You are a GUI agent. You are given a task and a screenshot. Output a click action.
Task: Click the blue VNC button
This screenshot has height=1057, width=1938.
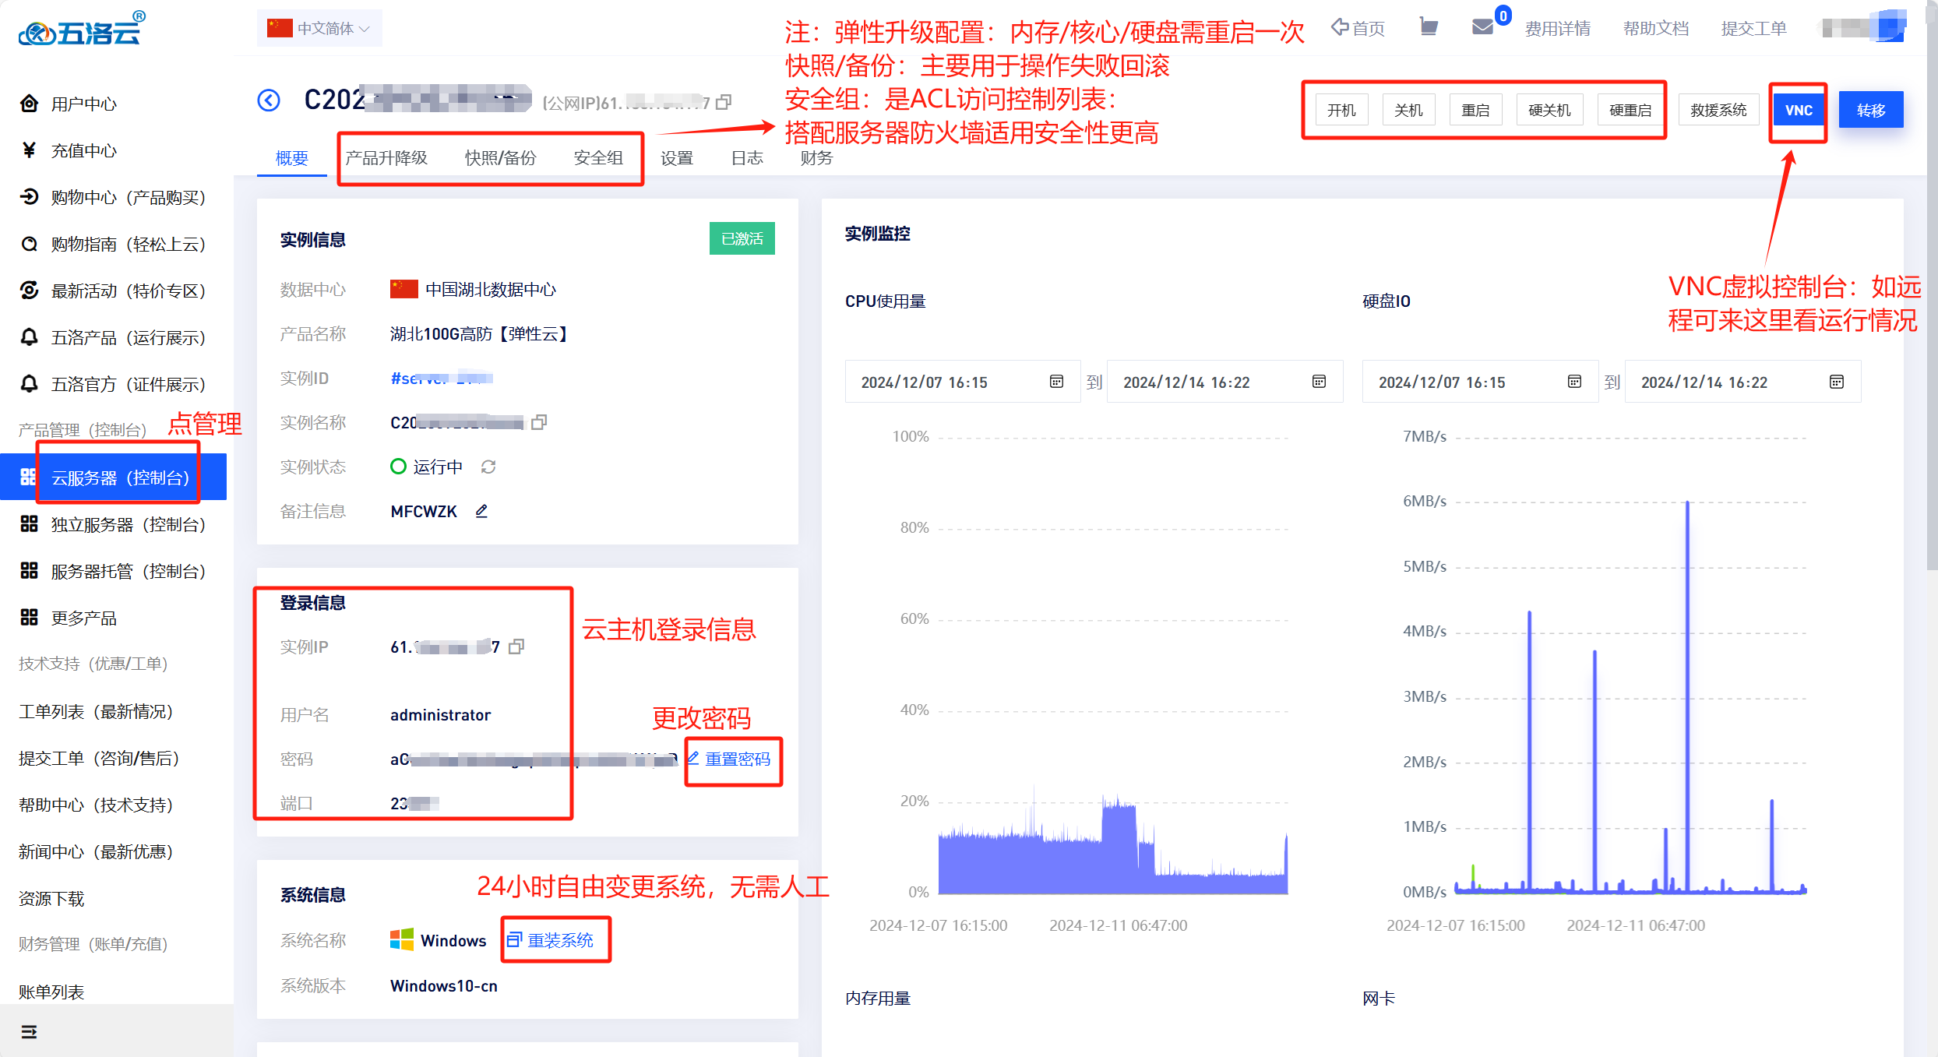[x=1798, y=110]
